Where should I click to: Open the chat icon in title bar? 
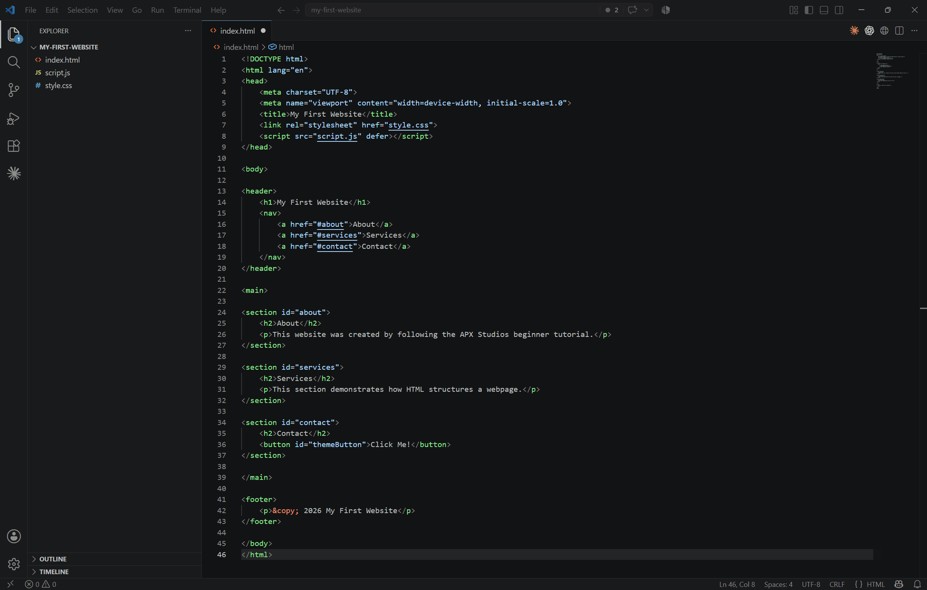click(632, 10)
